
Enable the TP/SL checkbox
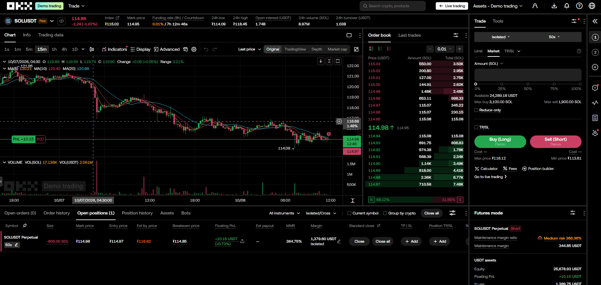(x=476, y=127)
